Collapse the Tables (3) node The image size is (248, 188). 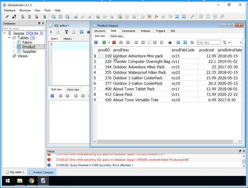click(9, 38)
